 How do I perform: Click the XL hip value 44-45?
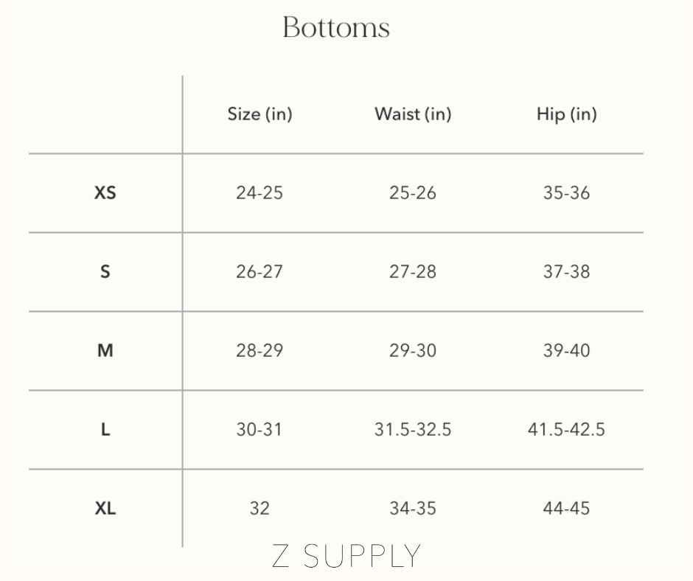(x=566, y=509)
